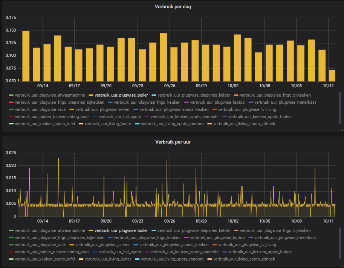Click the highest spike in Verbruik per uur chart
The height and width of the screenshot is (268, 344).
(x=58, y=159)
